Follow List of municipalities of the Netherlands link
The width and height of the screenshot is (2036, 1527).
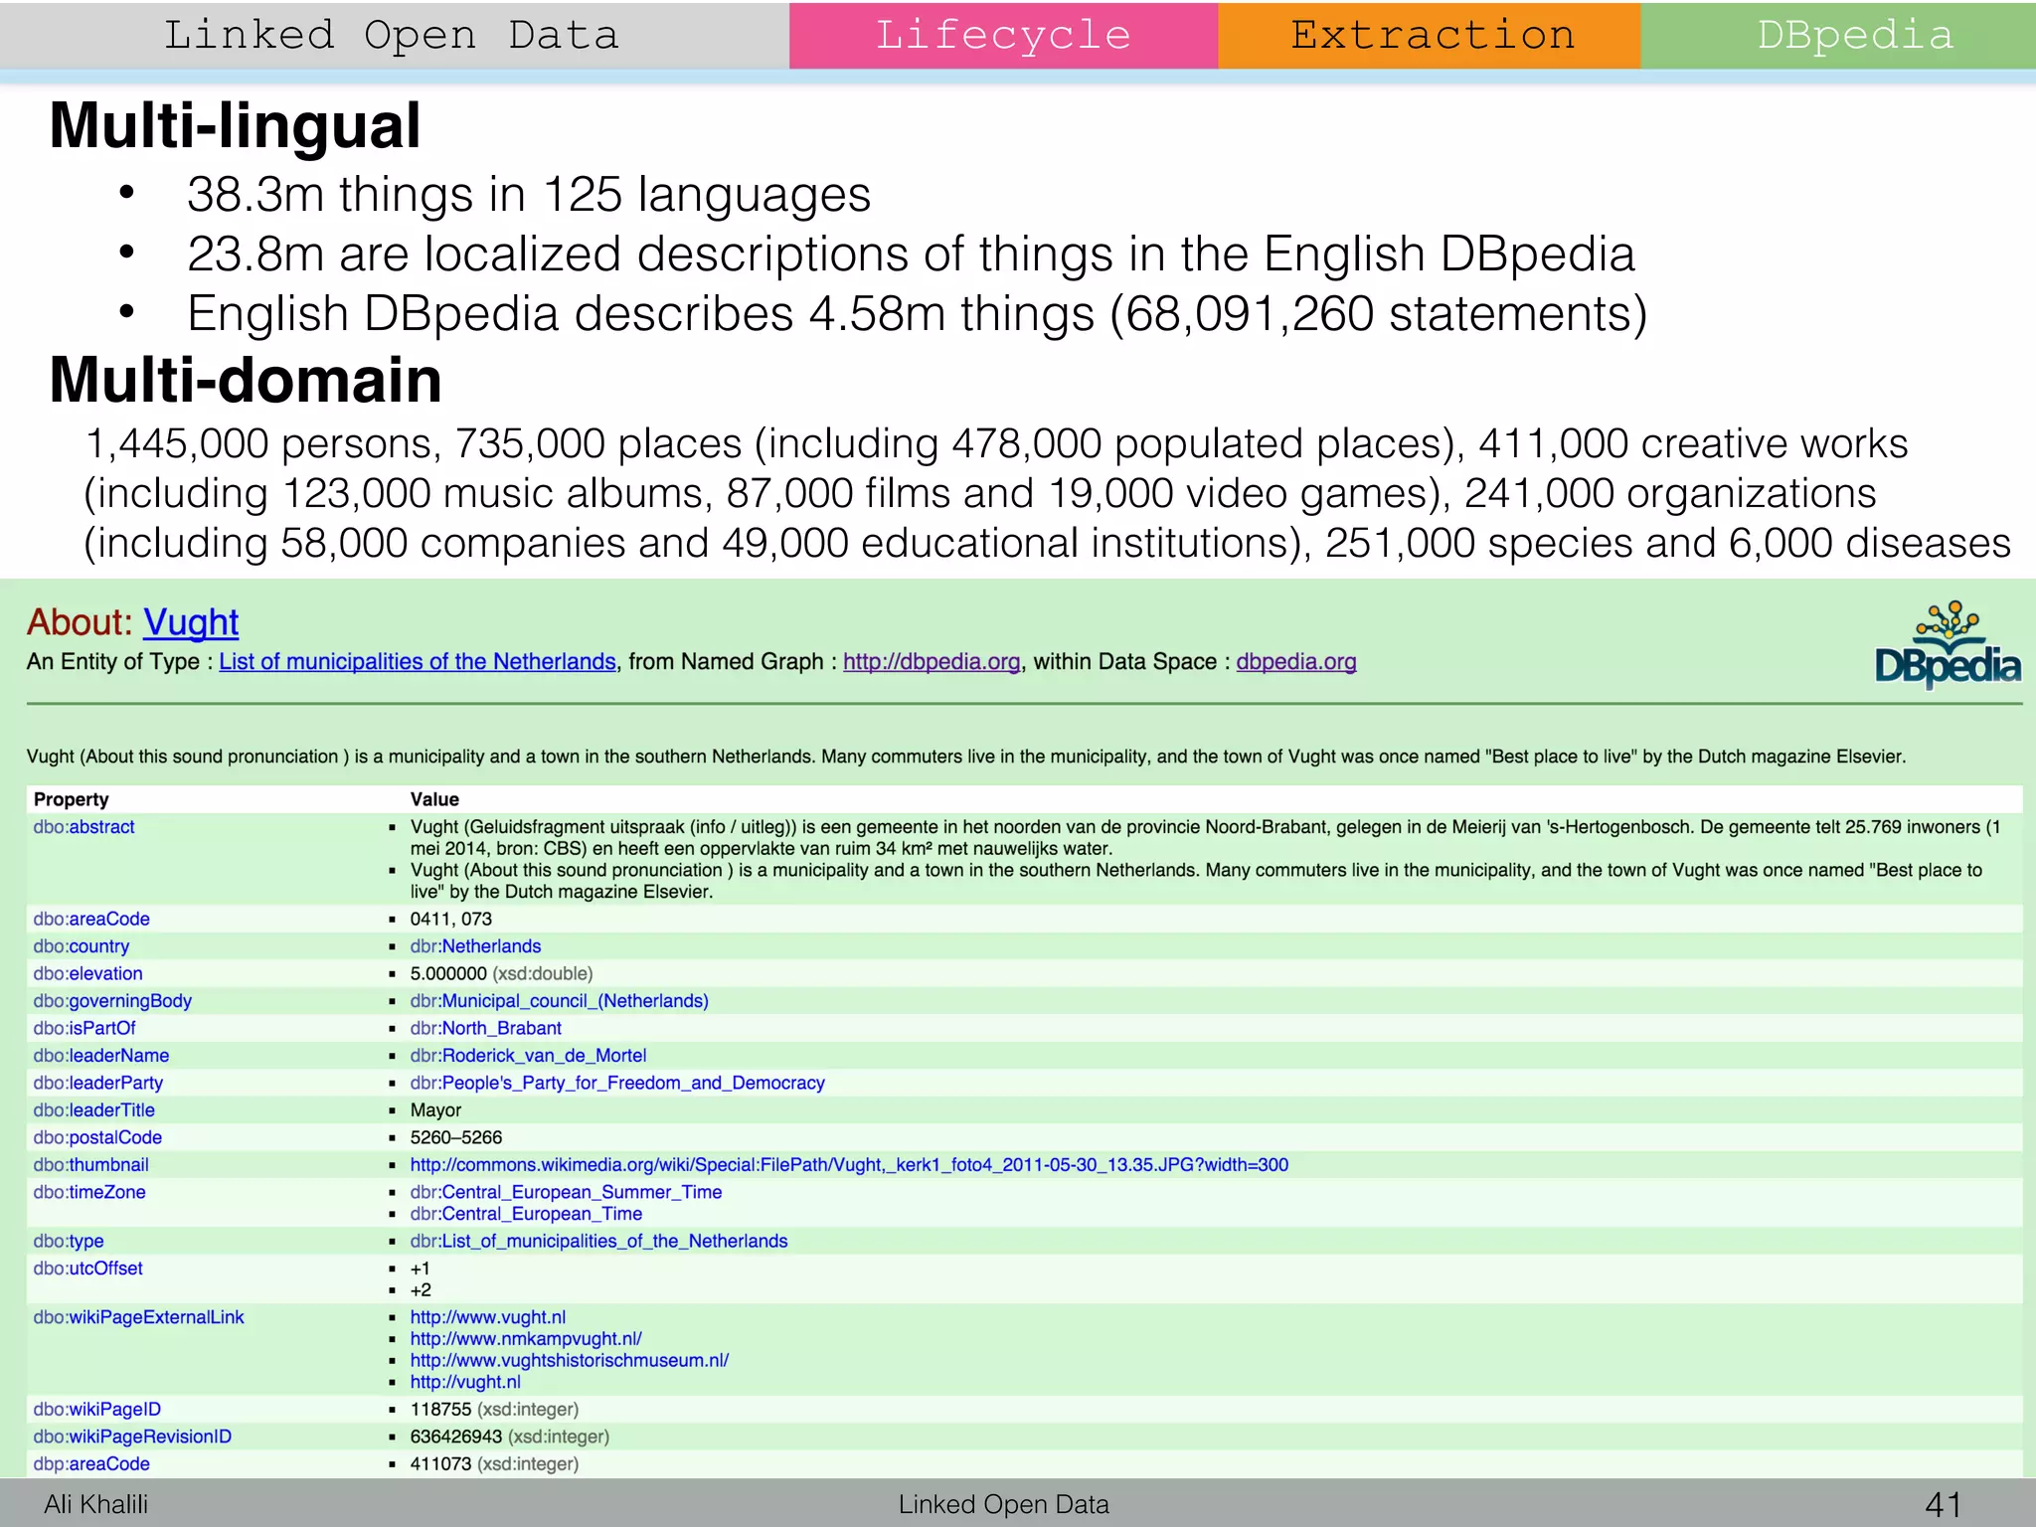[418, 662]
